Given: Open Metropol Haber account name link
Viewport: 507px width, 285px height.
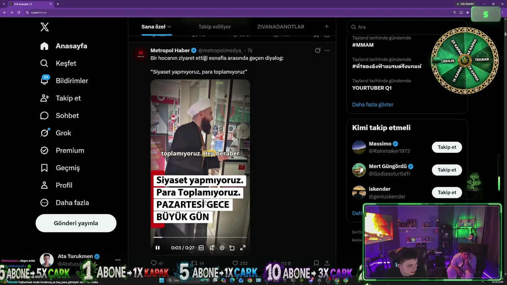Looking at the screenshot, I should click(170, 50).
